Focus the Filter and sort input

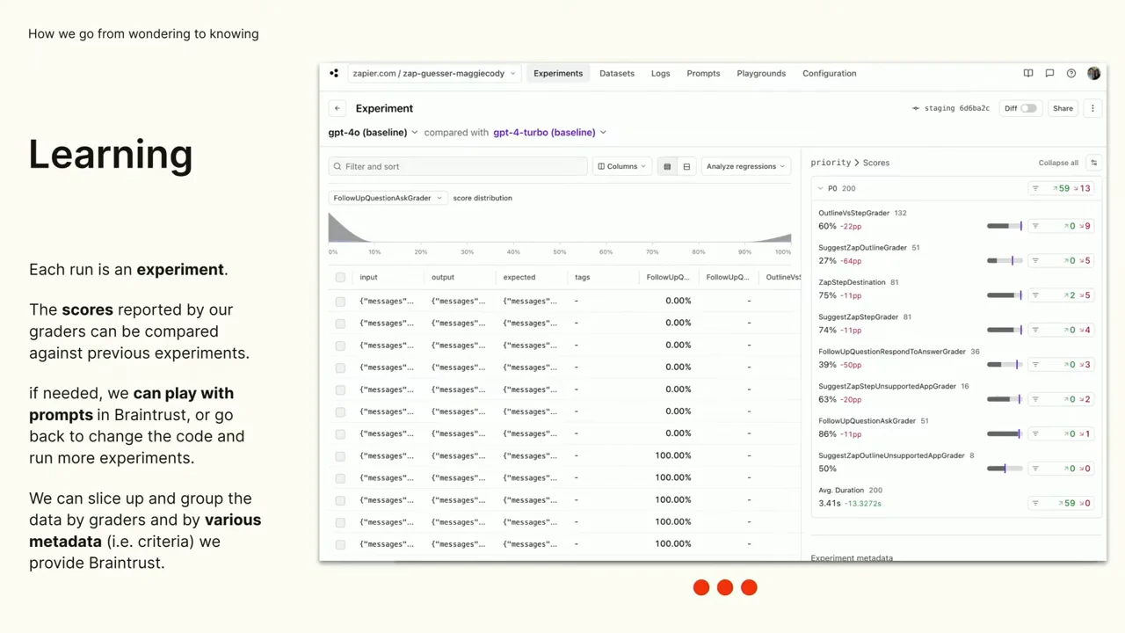click(458, 166)
